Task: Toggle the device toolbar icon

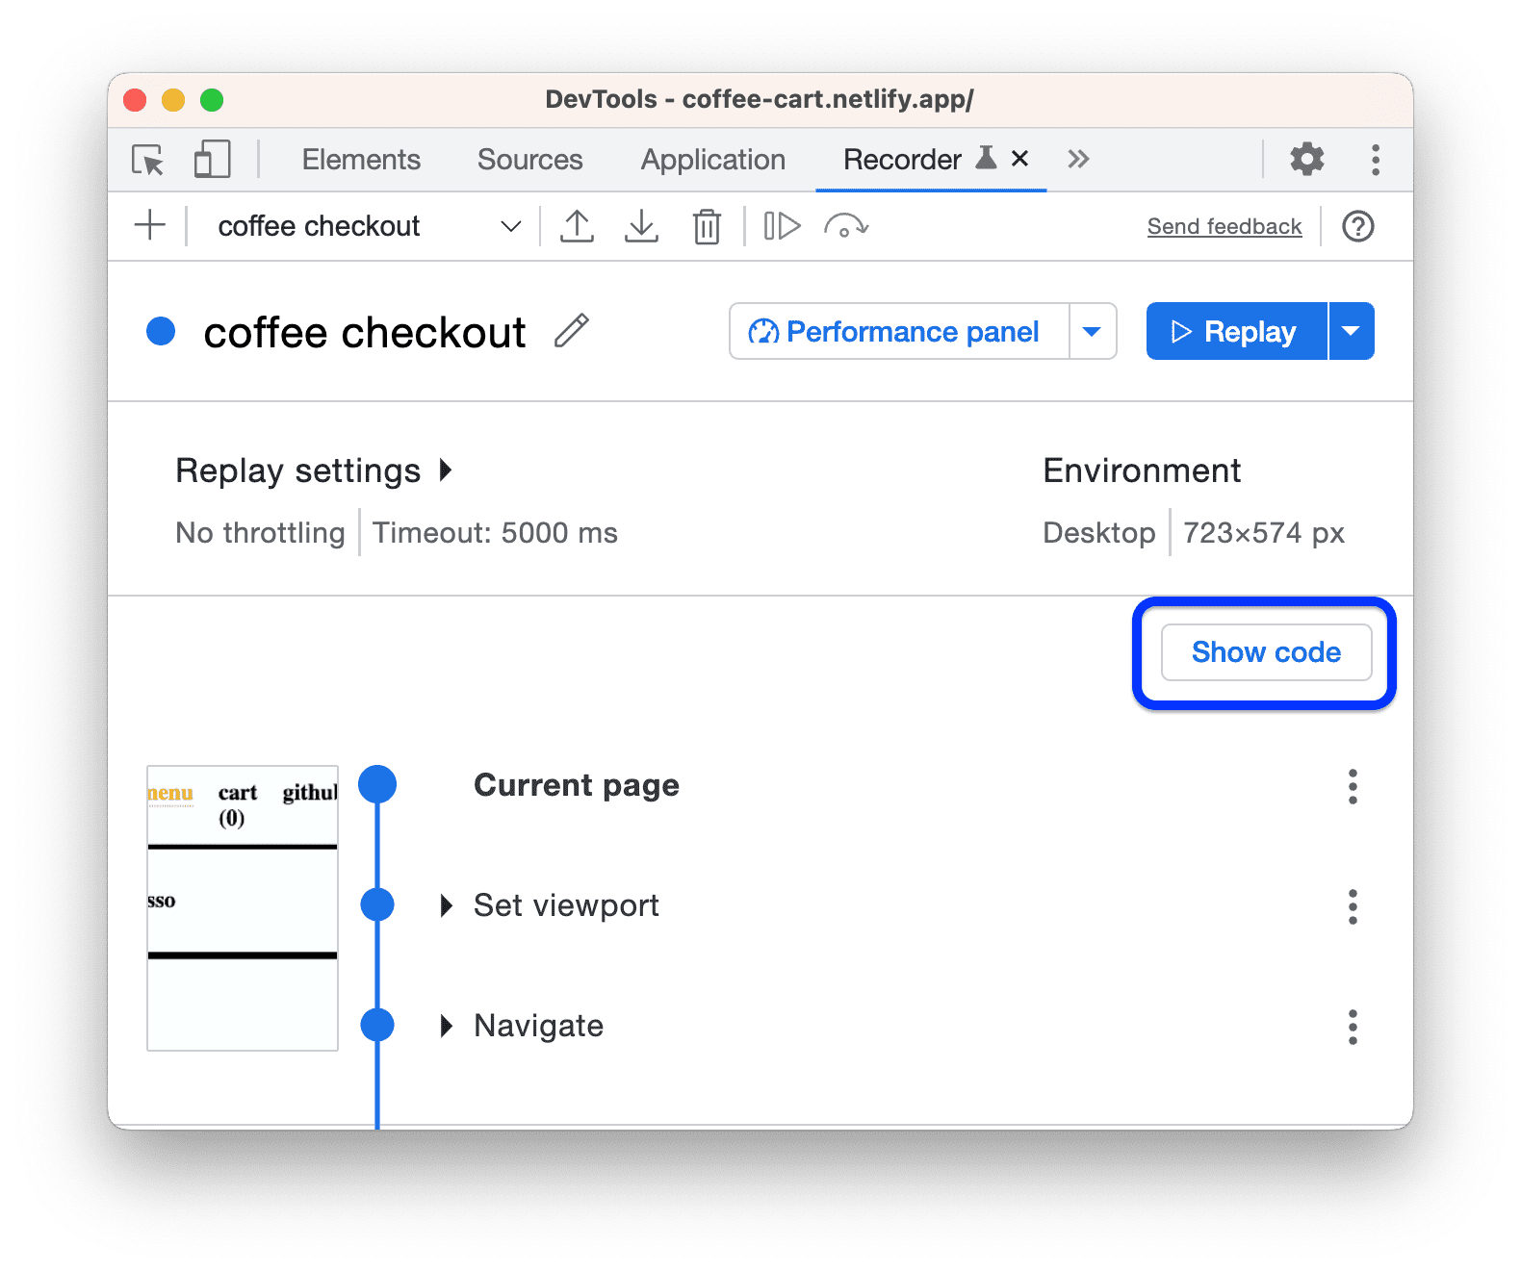Action: 212,160
